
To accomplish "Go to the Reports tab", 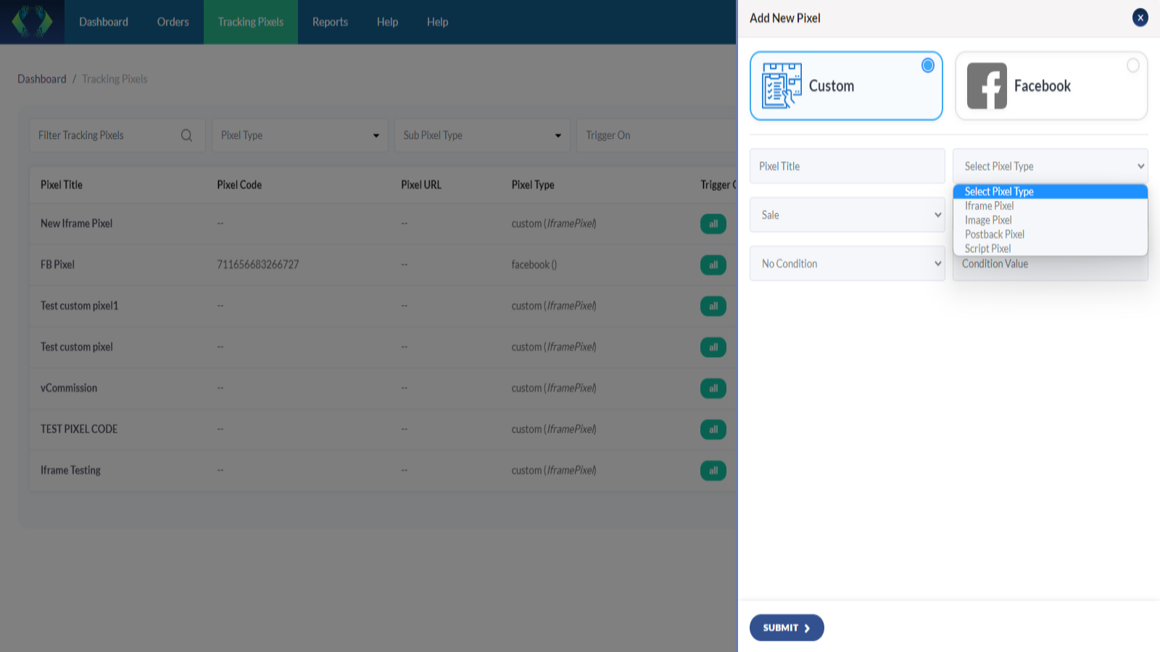I will tap(330, 22).
